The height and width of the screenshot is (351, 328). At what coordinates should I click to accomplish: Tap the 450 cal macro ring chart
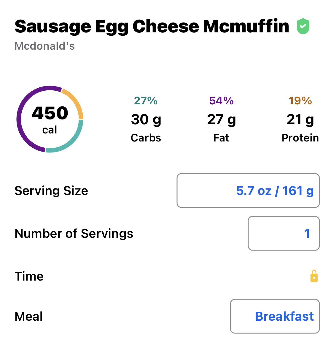click(50, 119)
